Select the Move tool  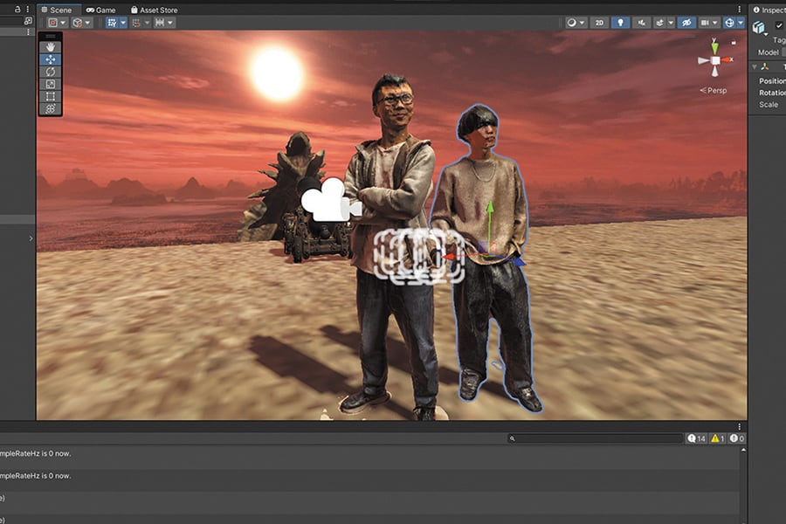(x=50, y=59)
